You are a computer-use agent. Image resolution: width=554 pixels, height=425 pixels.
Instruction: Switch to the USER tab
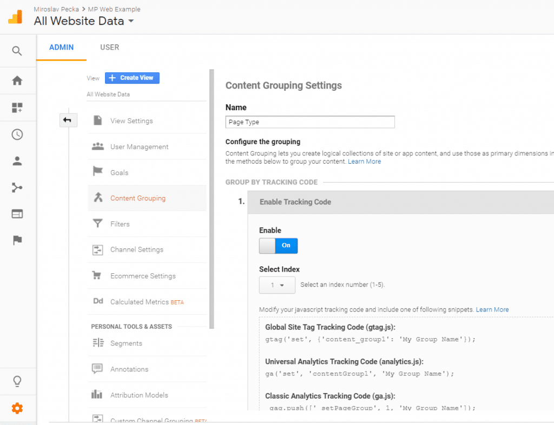(109, 47)
